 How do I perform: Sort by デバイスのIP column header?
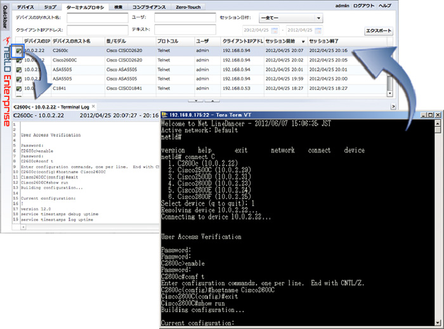point(37,41)
